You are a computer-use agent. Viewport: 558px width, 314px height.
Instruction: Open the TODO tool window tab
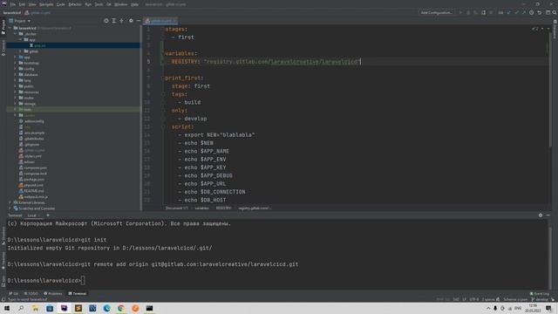coord(31,294)
